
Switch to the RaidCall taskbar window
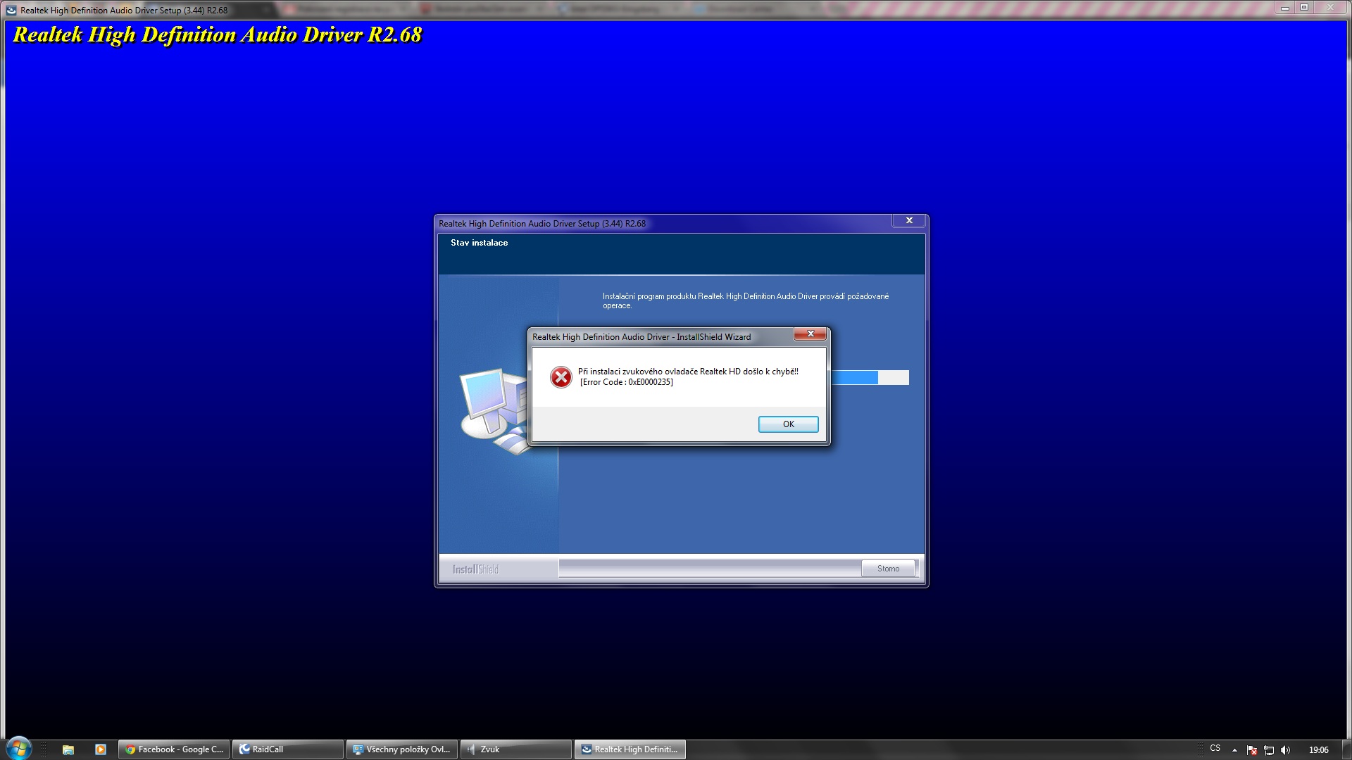tap(288, 749)
